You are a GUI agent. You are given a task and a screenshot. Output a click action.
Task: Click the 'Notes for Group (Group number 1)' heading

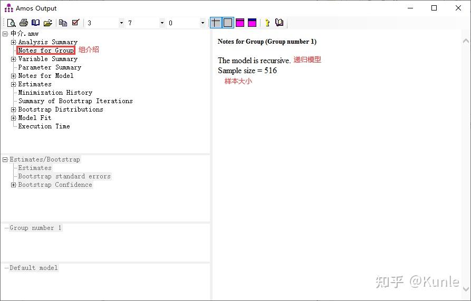267,42
